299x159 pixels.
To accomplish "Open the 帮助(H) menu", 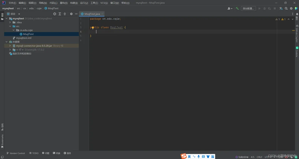I will [x=125, y=3].
